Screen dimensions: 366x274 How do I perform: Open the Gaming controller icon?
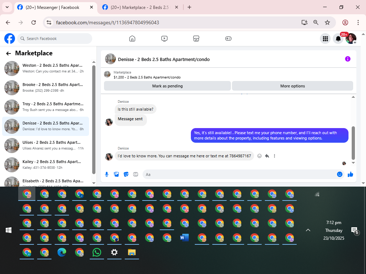228,39
